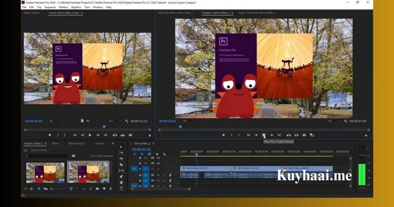Click Lift button in Program monitor

289,135
